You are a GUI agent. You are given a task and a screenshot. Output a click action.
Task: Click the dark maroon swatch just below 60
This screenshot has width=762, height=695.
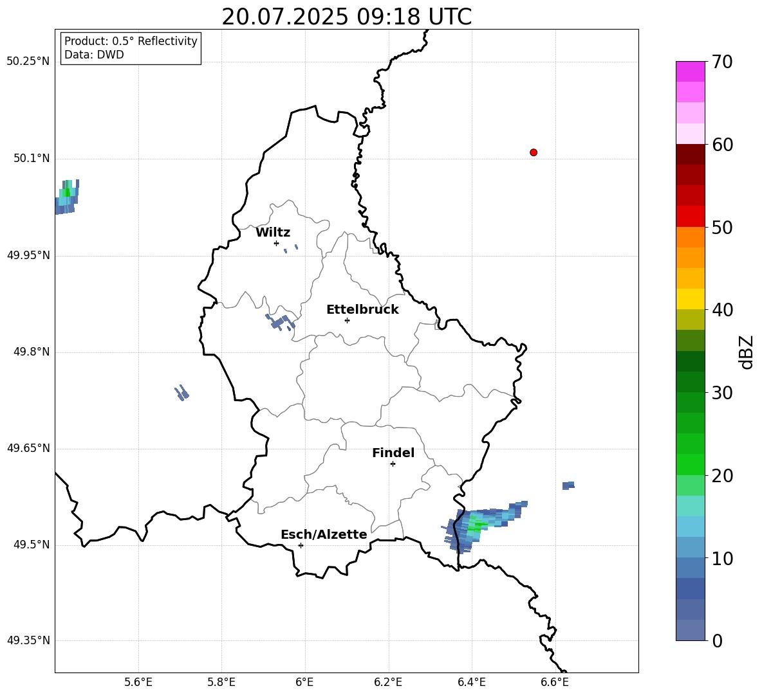[690, 154]
